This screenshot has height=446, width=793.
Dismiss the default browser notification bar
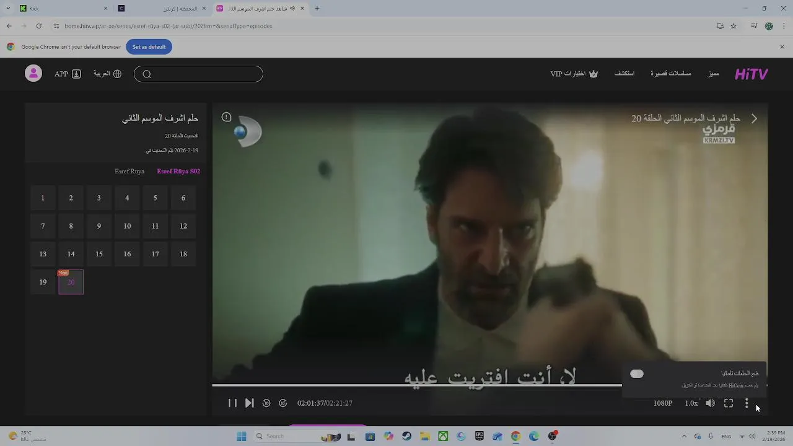782,47
